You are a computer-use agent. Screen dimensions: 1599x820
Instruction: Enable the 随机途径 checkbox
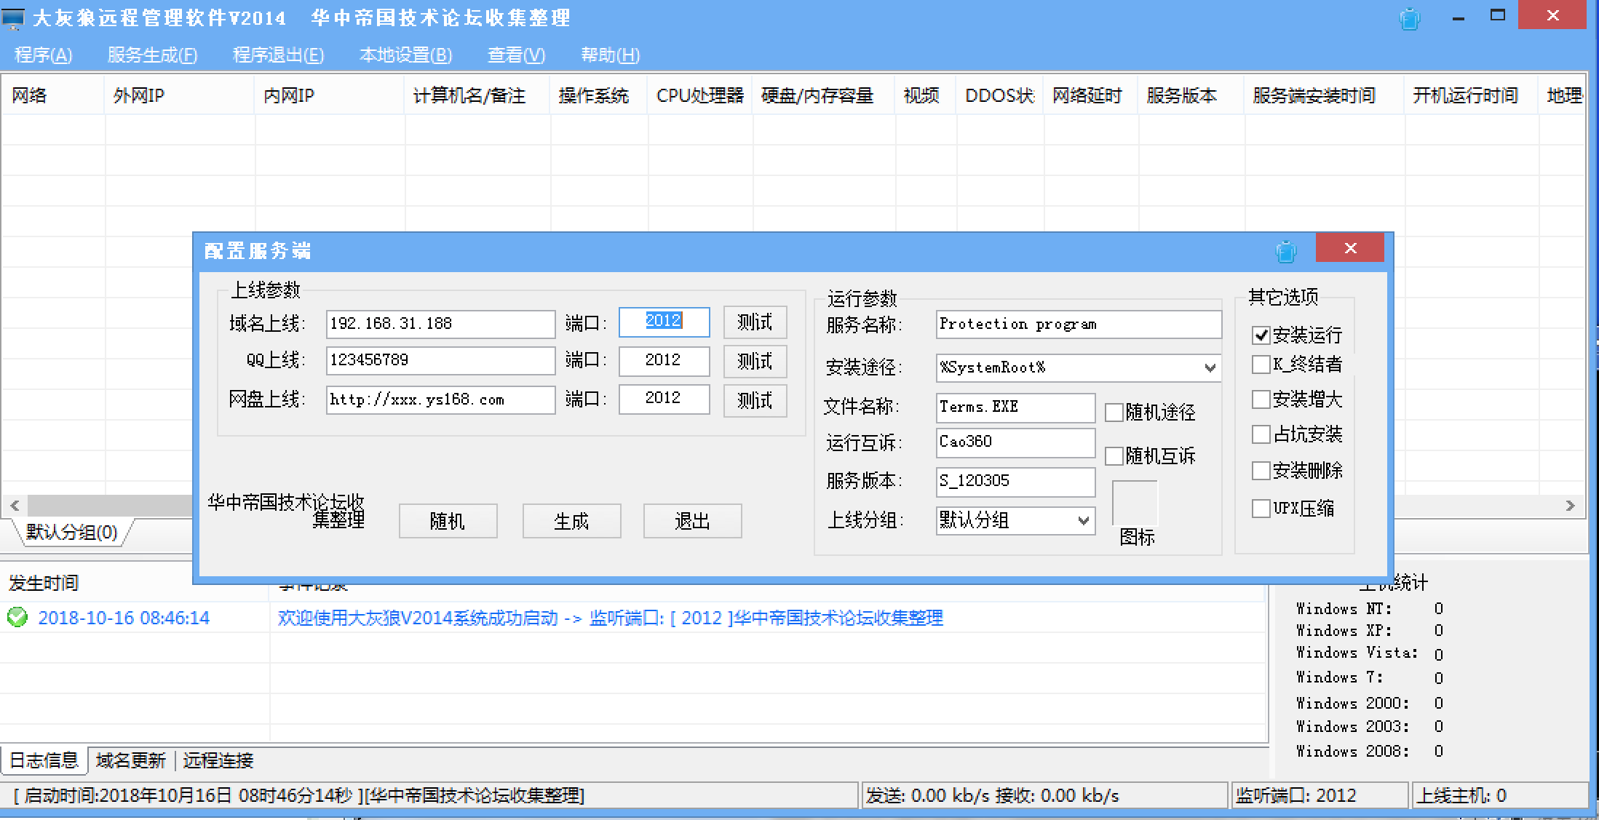point(1114,413)
